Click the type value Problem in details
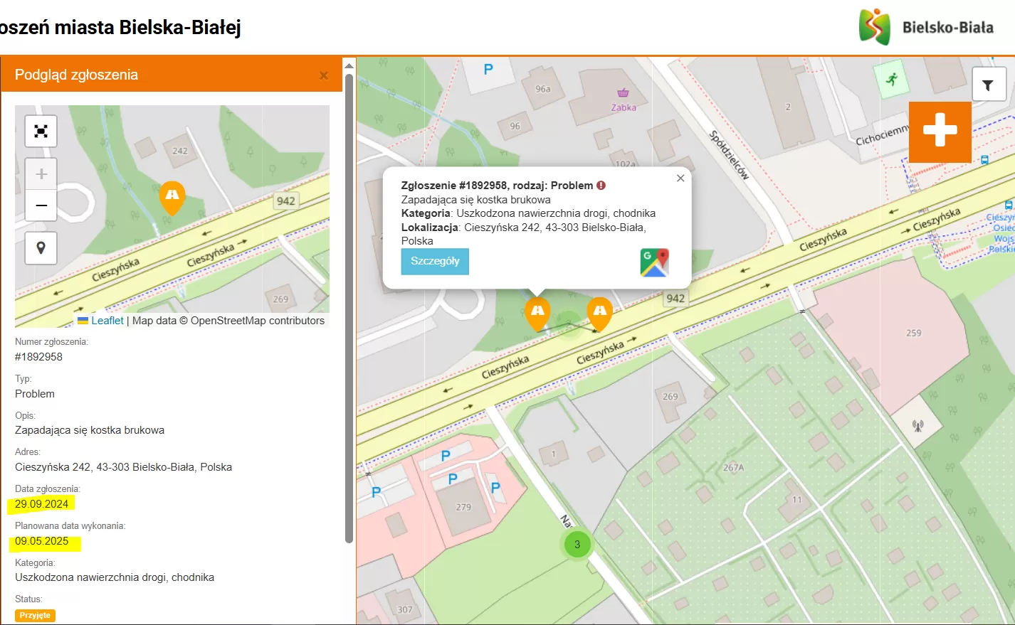1015x625 pixels. point(35,394)
